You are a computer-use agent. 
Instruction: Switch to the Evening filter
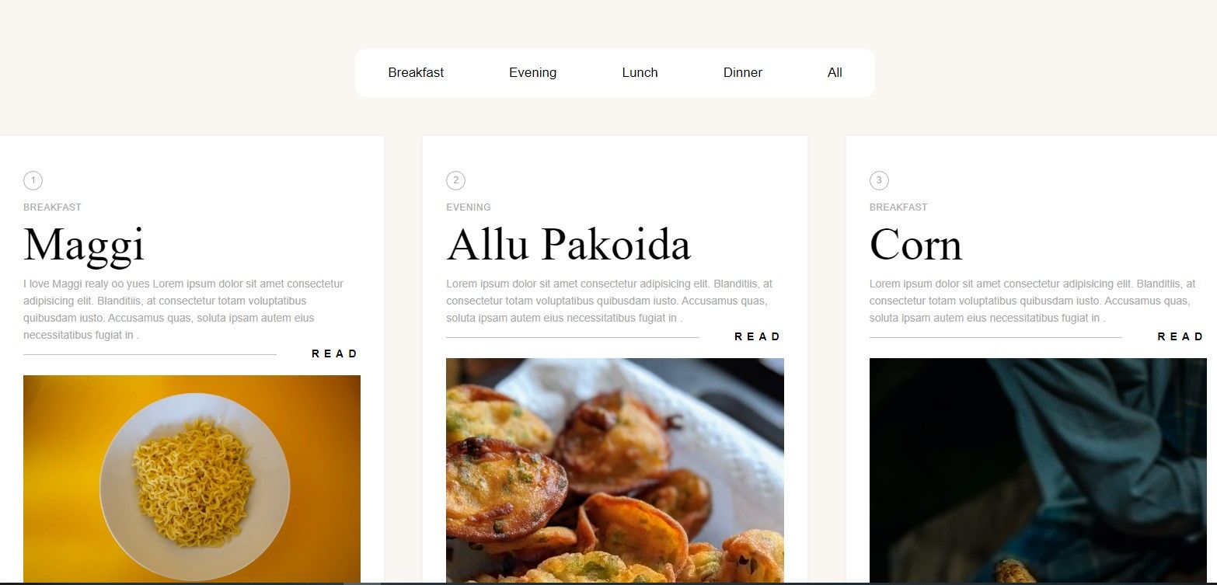(x=532, y=72)
